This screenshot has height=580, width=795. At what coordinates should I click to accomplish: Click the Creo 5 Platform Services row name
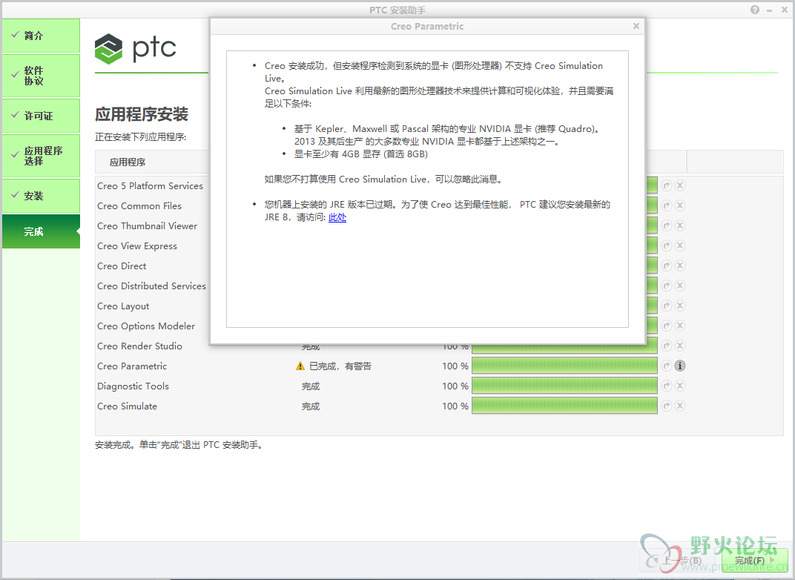(x=150, y=185)
